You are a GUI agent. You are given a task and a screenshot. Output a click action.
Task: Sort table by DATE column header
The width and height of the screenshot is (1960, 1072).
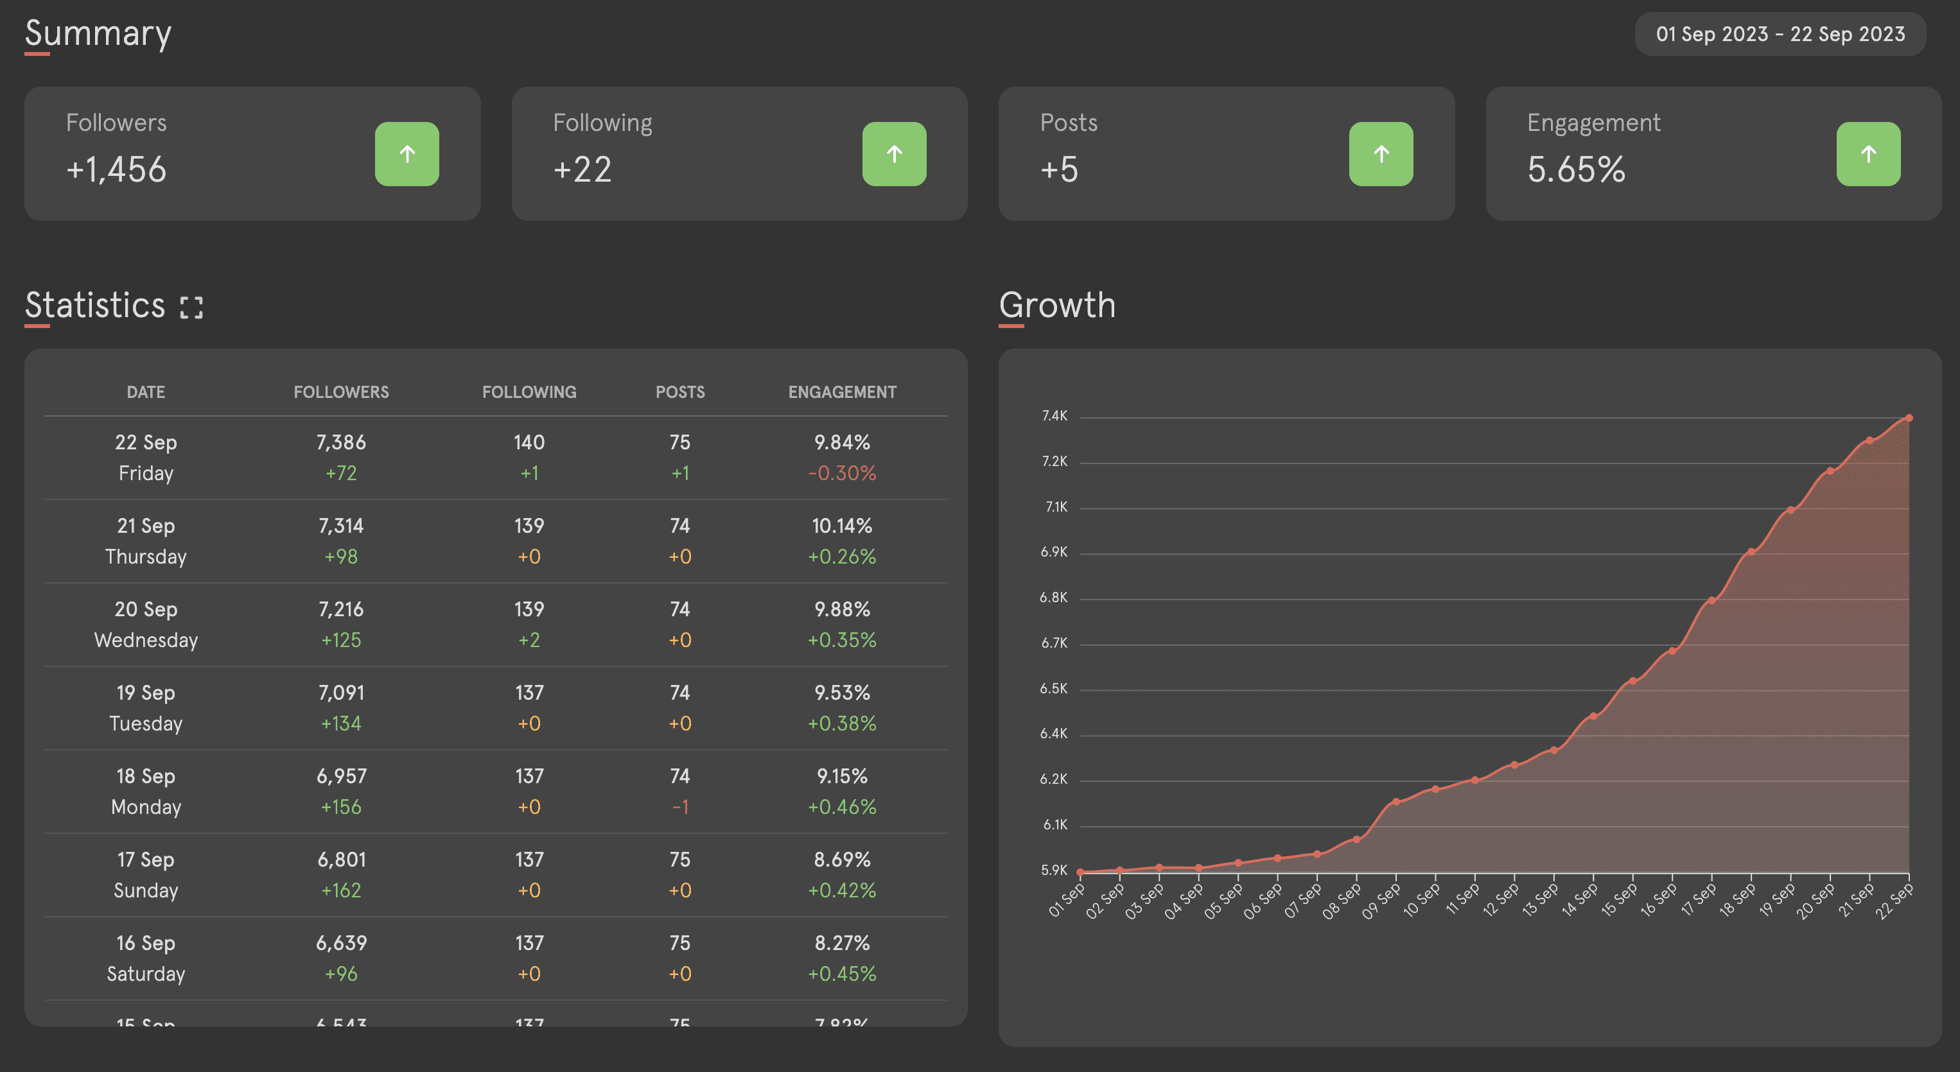click(145, 392)
